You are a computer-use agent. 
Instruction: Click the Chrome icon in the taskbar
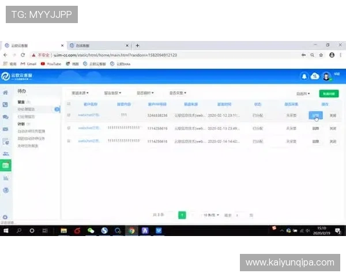pyautogui.click(x=131, y=231)
